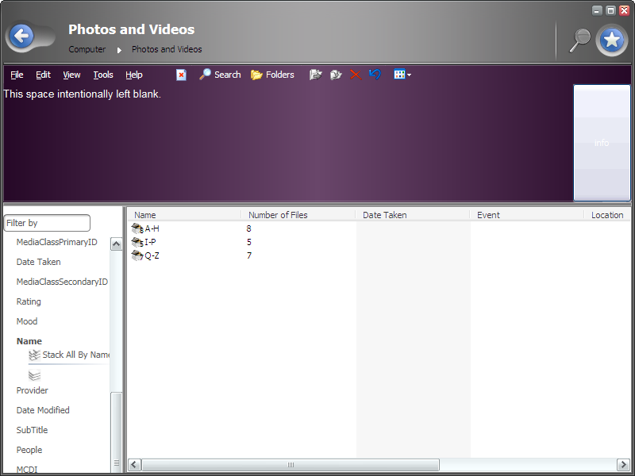Click the horizontal scroll left arrow
Screen dimensions: 635x476
pyautogui.click(x=134, y=465)
